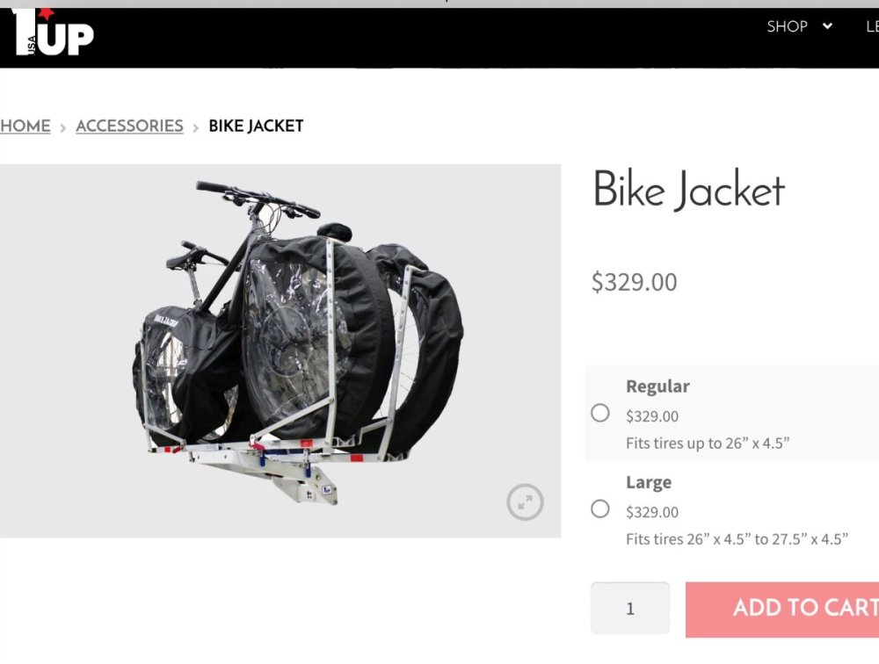Click the ADD TO CART button
Viewport: 879px width, 664px height.
[782, 609]
